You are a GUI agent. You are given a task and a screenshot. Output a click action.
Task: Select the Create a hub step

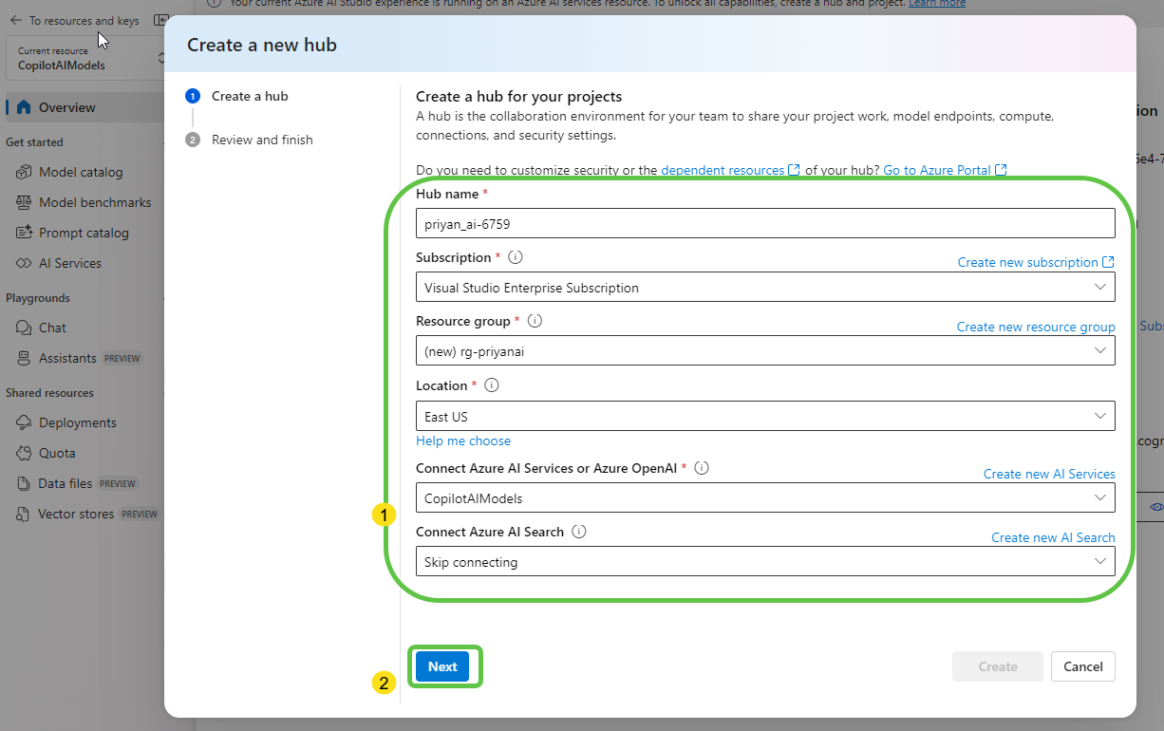249,96
